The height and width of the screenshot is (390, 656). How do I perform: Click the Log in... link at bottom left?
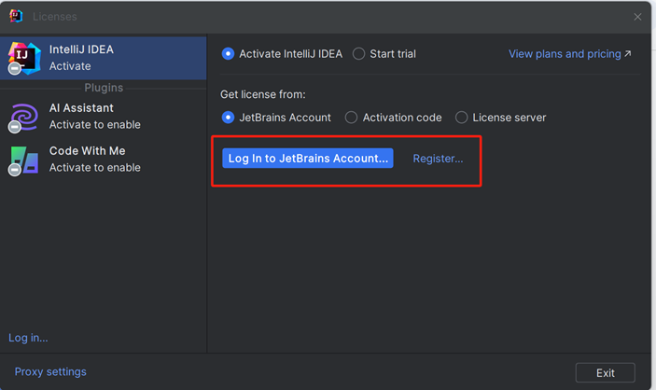click(28, 338)
